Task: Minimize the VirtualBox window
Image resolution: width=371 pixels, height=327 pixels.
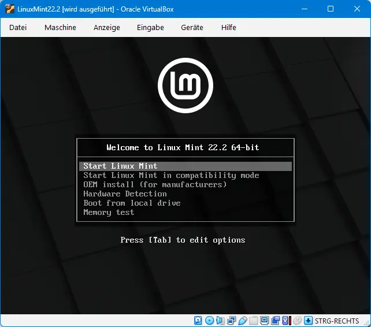Action: (x=305, y=9)
